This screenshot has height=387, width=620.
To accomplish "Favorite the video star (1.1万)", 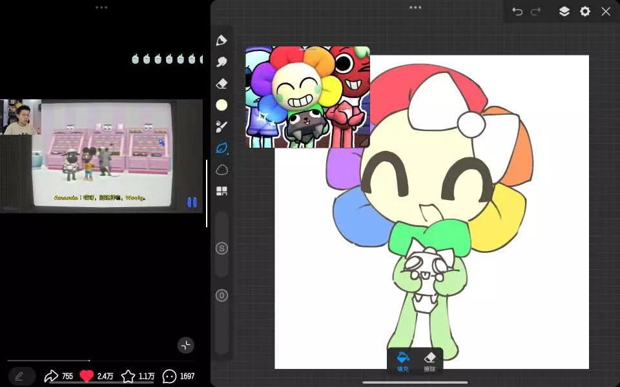I will pos(138,376).
